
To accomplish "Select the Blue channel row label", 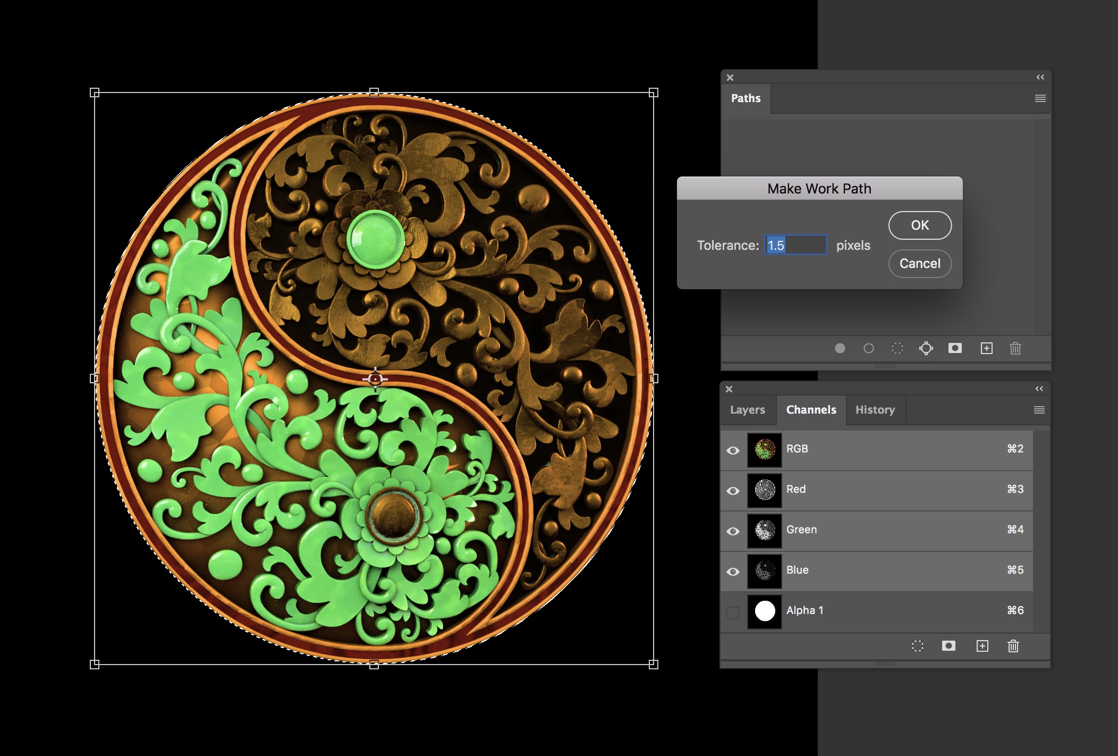I will point(797,570).
